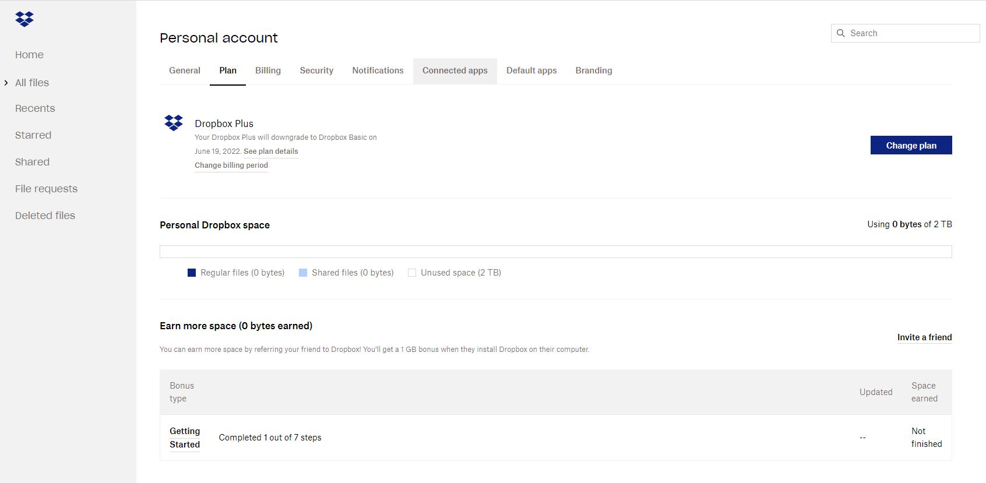Click the Personal Dropbox space usage bar
This screenshot has width=986, height=483.
pyautogui.click(x=556, y=252)
